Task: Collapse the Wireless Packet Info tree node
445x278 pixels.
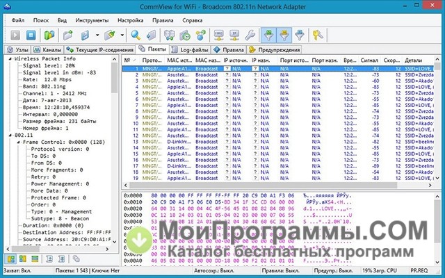Action: pos(10,58)
